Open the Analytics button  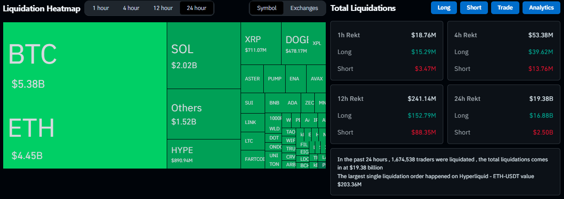click(x=541, y=8)
